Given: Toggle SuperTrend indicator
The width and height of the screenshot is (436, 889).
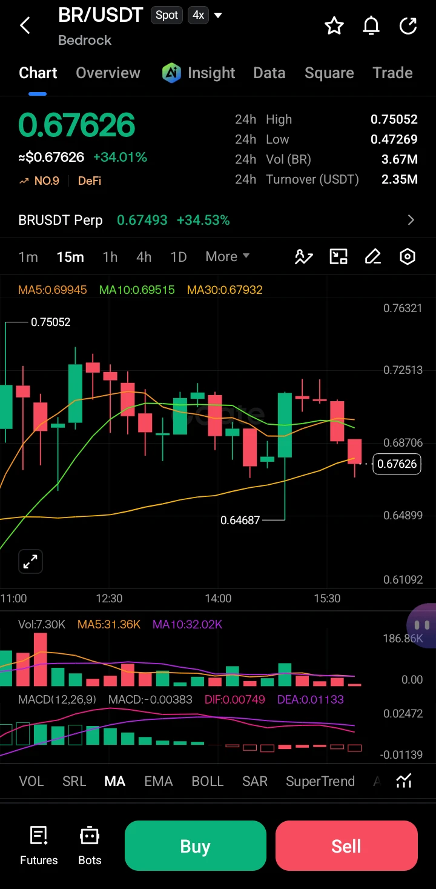Looking at the screenshot, I should point(320,781).
